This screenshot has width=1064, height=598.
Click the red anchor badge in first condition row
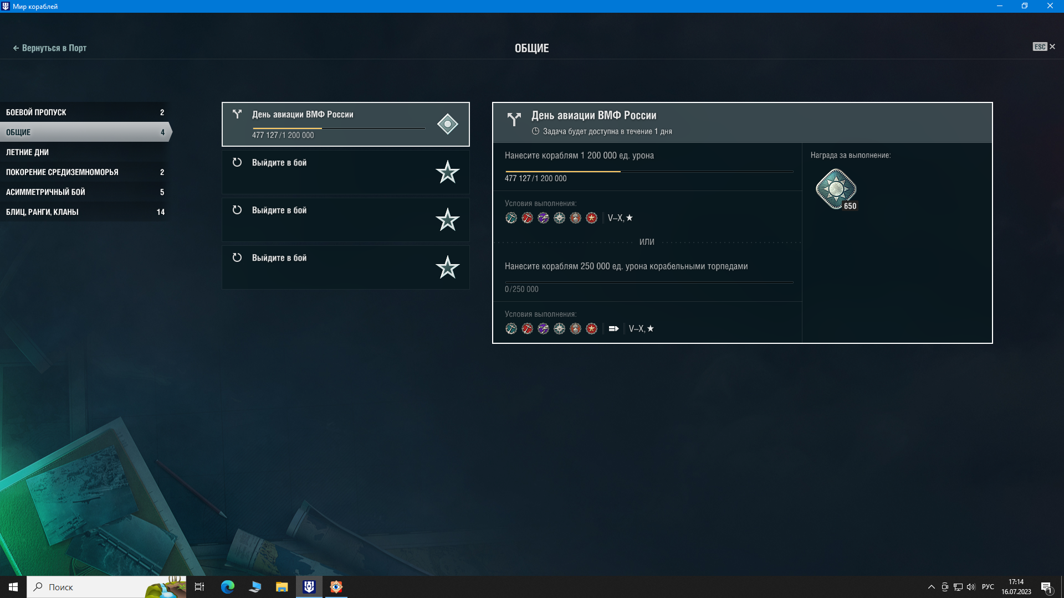pyautogui.click(x=527, y=218)
